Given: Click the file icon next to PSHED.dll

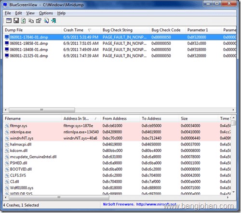Looking at the screenshot, I should coord(7,163).
